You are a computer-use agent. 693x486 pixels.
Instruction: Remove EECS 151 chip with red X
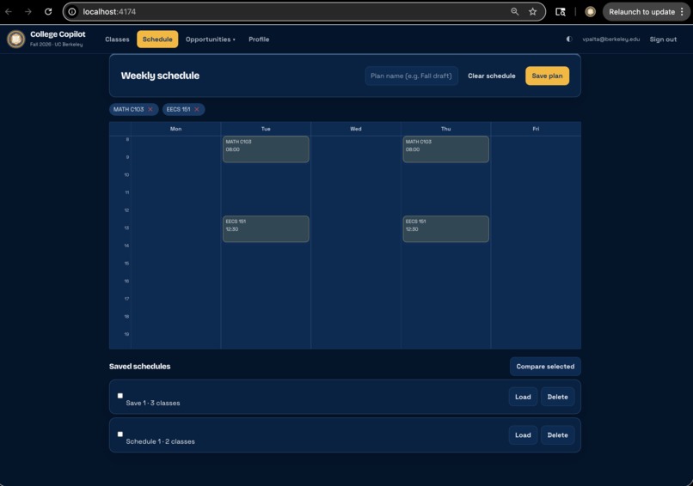tap(197, 109)
